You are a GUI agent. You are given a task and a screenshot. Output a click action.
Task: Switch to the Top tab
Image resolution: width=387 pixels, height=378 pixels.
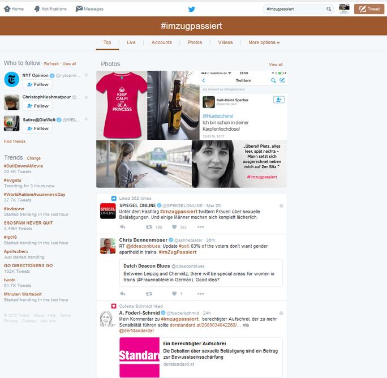[x=107, y=42]
